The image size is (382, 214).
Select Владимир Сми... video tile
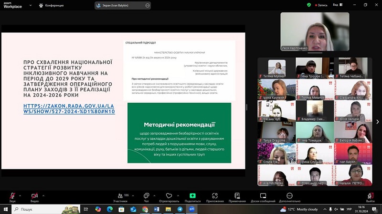(x=315, y=111)
